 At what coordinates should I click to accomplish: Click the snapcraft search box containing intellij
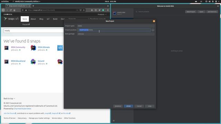[x=33, y=31]
